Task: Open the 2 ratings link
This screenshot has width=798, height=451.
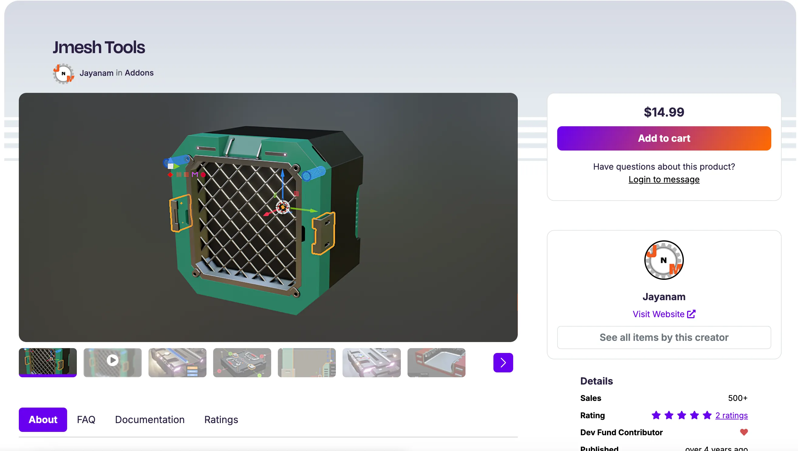Action: [731, 415]
